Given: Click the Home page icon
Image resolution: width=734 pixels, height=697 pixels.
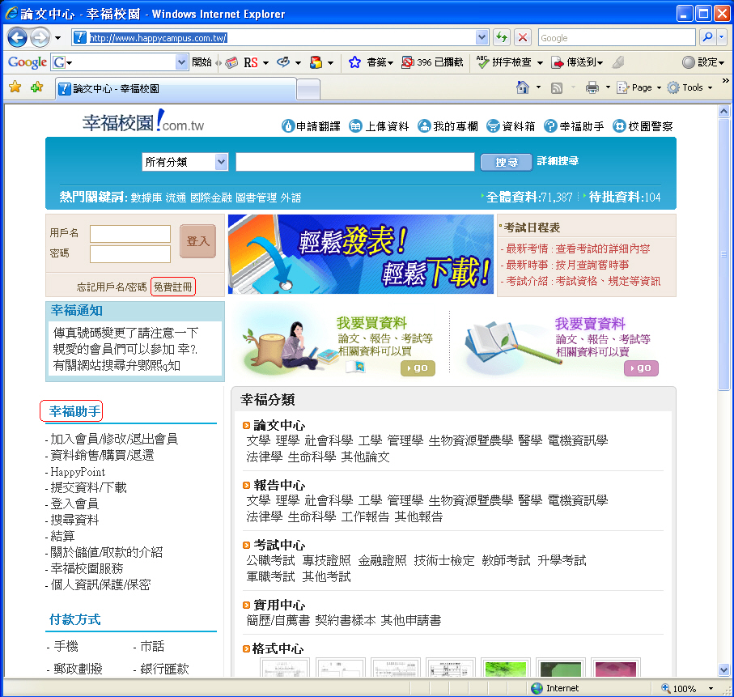Looking at the screenshot, I should [x=523, y=87].
